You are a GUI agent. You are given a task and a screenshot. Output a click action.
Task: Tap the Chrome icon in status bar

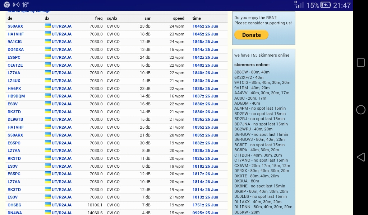[7, 5]
